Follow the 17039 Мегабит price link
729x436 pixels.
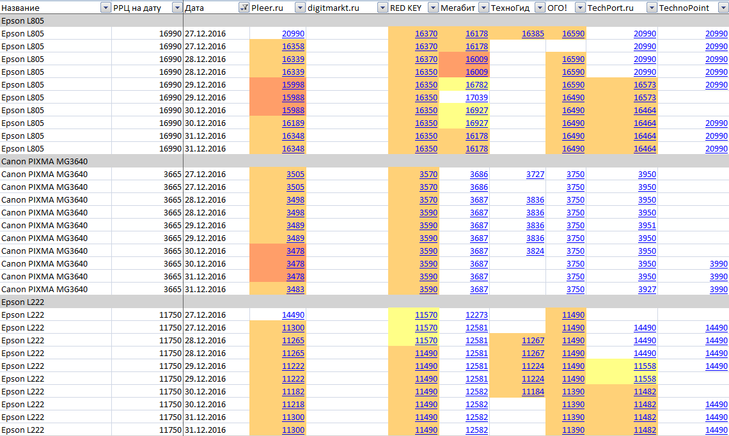(x=476, y=98)
